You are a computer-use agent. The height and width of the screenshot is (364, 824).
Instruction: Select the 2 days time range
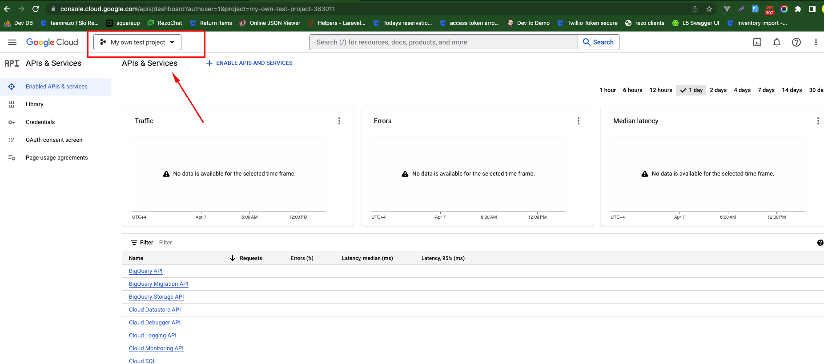[x=718, y=90]
